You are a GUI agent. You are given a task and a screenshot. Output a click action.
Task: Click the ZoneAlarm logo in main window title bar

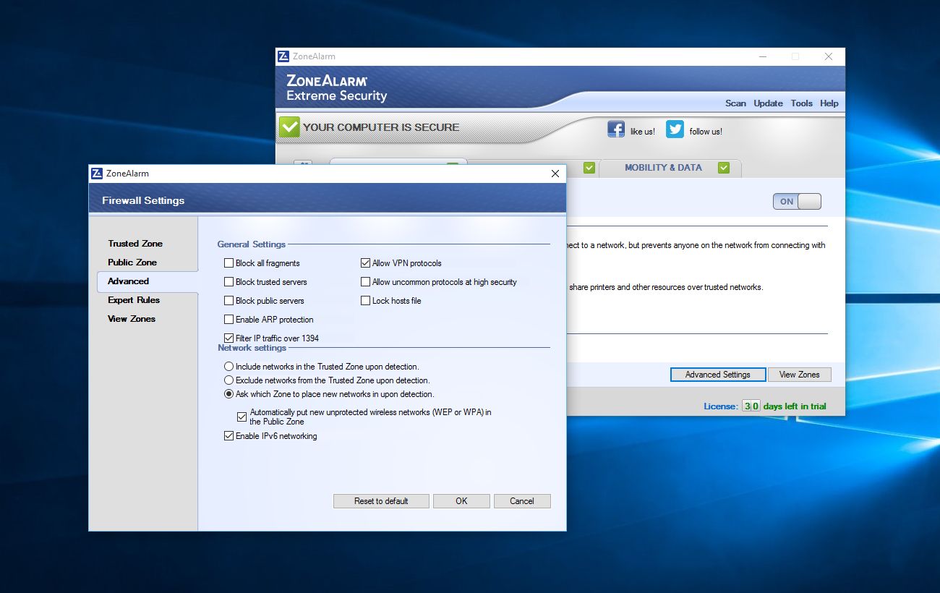tap(283, 56)
